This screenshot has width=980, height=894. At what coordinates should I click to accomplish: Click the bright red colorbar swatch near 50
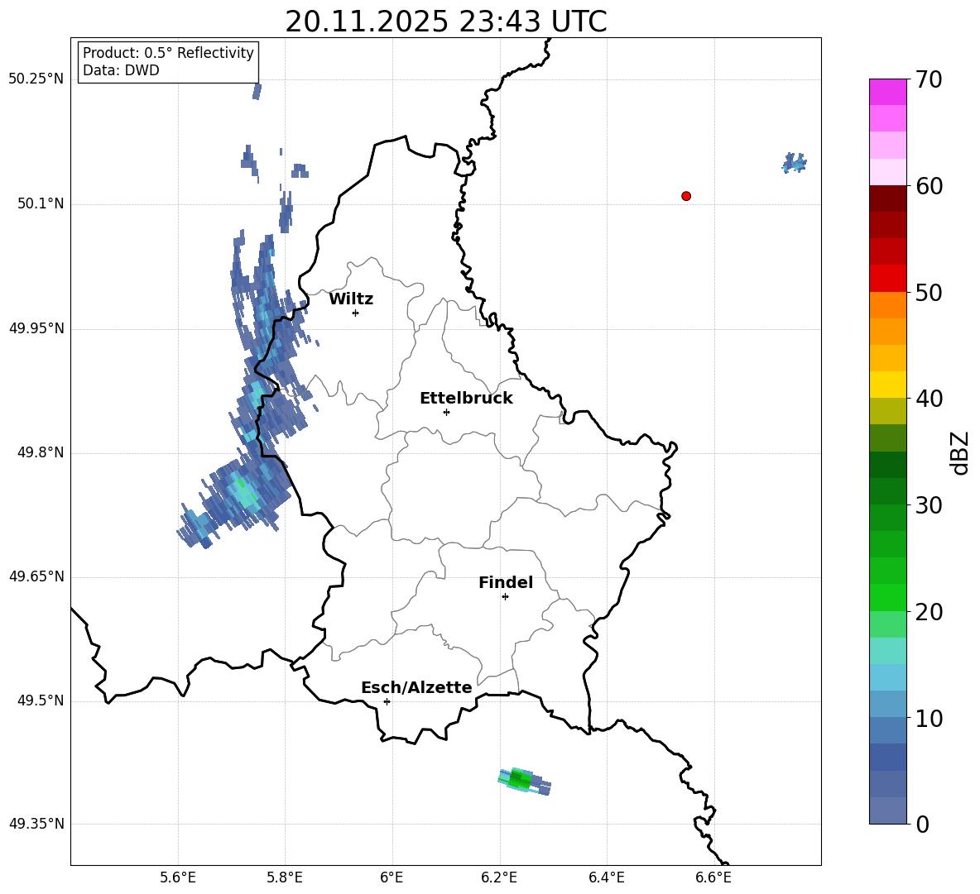(x=888, y=279)
